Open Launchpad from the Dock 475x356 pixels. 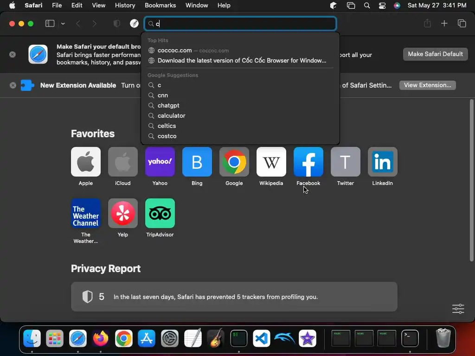[55, 338]
